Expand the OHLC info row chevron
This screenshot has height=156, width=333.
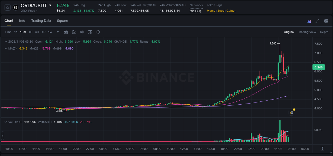click(6, 42)
